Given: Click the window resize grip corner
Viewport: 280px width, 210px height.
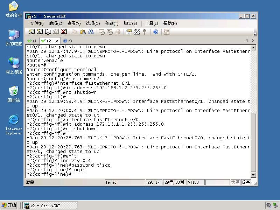Looking at the screenshot, I should pos(255,183).
